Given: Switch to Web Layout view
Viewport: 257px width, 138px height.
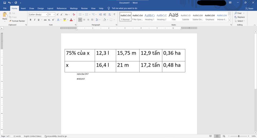Looking at the screenshot, I should pos(224,136).
